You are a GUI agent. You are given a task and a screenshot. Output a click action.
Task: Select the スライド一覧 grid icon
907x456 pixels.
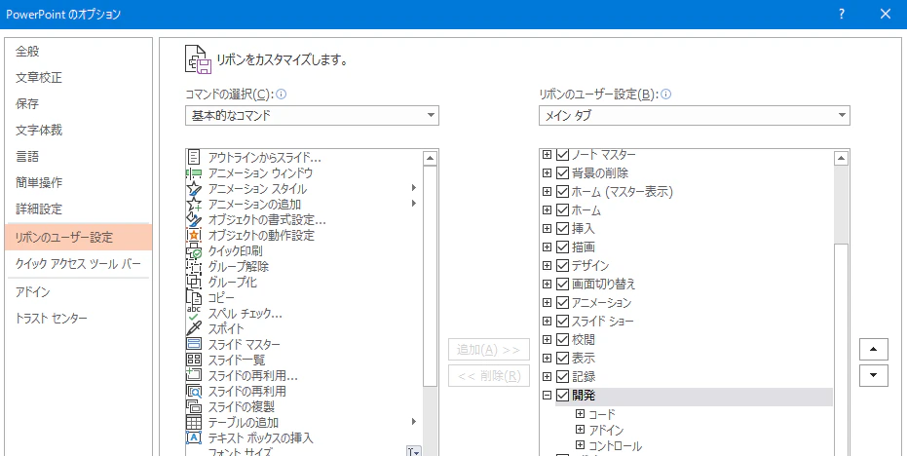point(195,360)
